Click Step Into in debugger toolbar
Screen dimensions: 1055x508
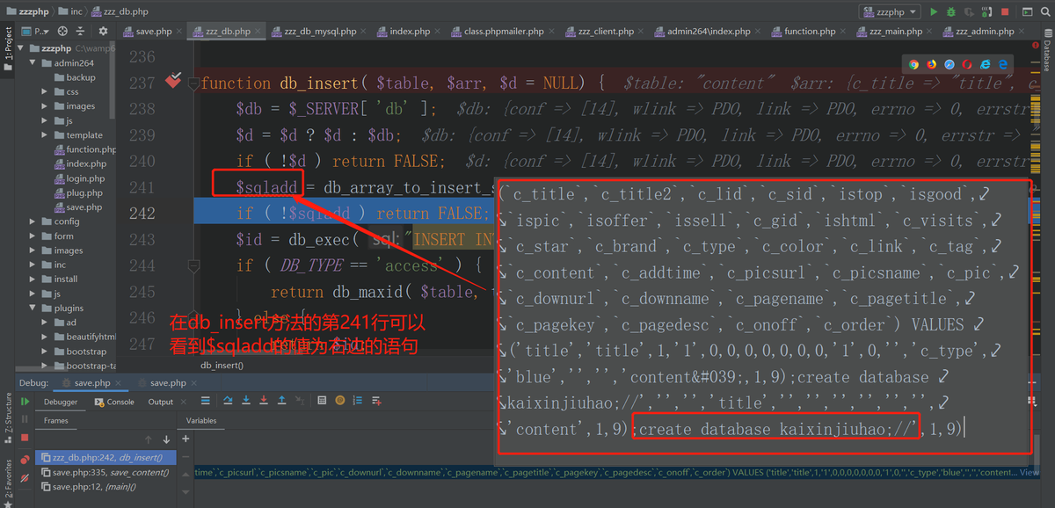245,401
